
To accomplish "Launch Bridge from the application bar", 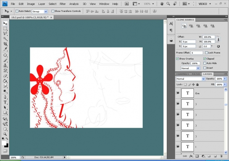I will [x=127, y=4].
